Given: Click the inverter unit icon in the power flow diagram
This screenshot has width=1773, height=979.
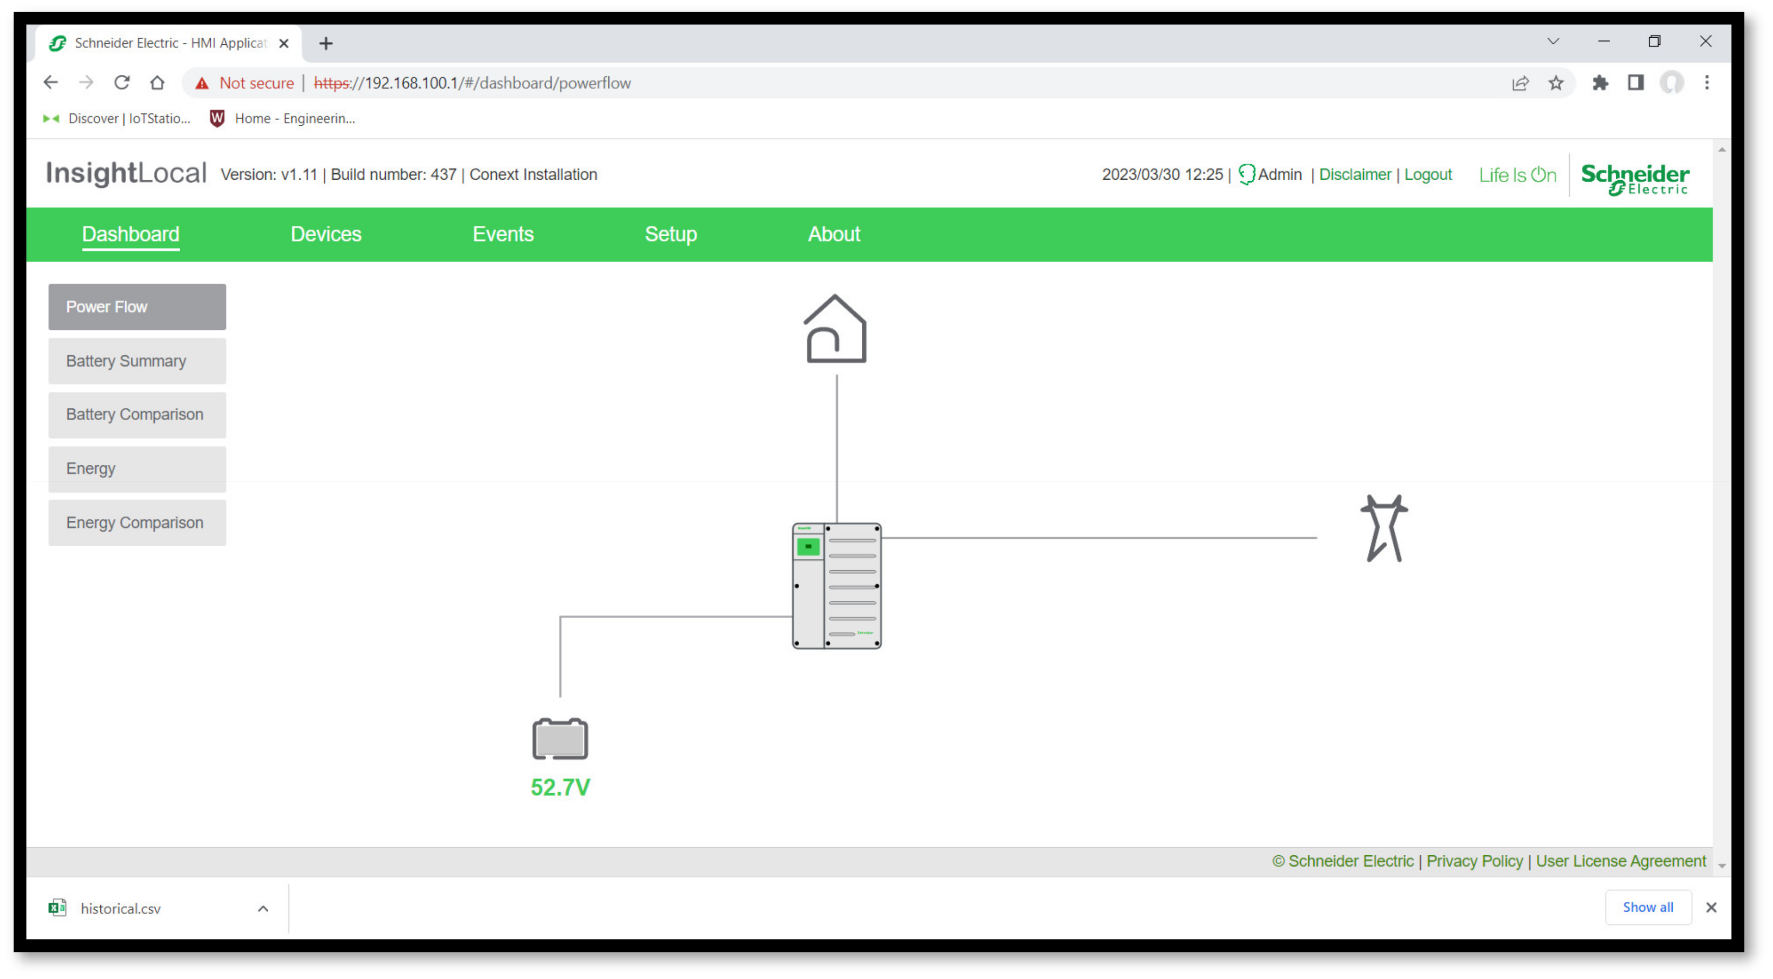Looking at the screenshot, I should (836, 586).
